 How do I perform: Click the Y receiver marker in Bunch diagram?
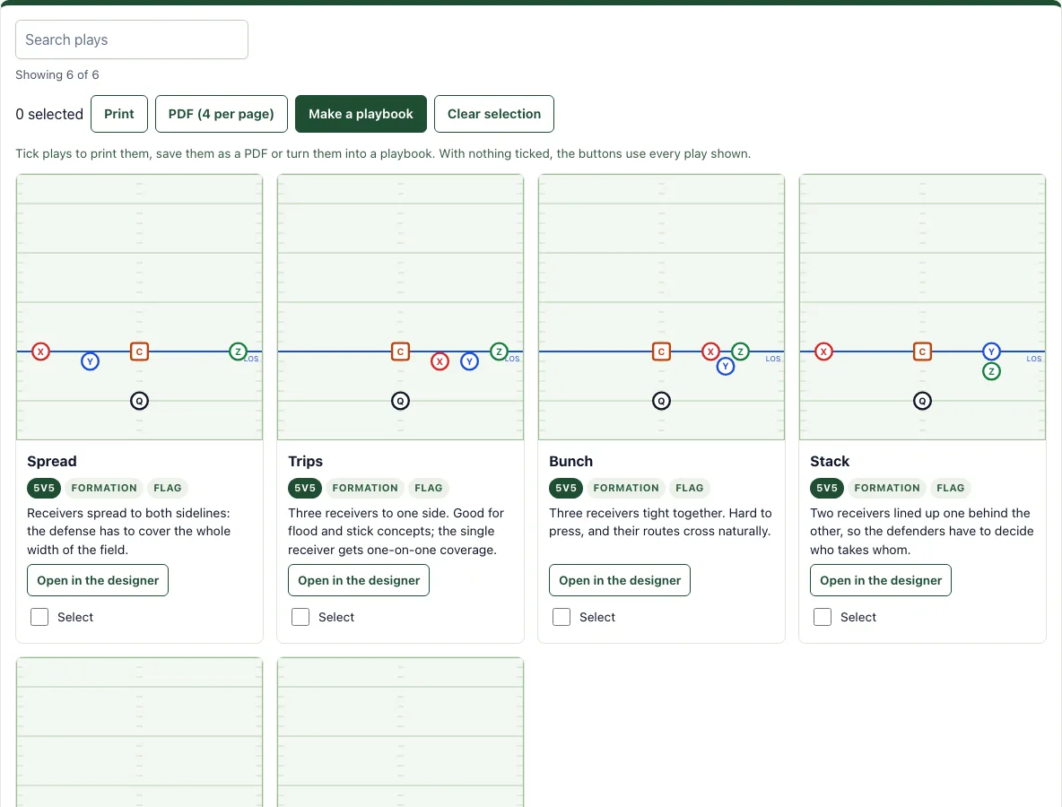pyautogui.click(x=726, y=366)
